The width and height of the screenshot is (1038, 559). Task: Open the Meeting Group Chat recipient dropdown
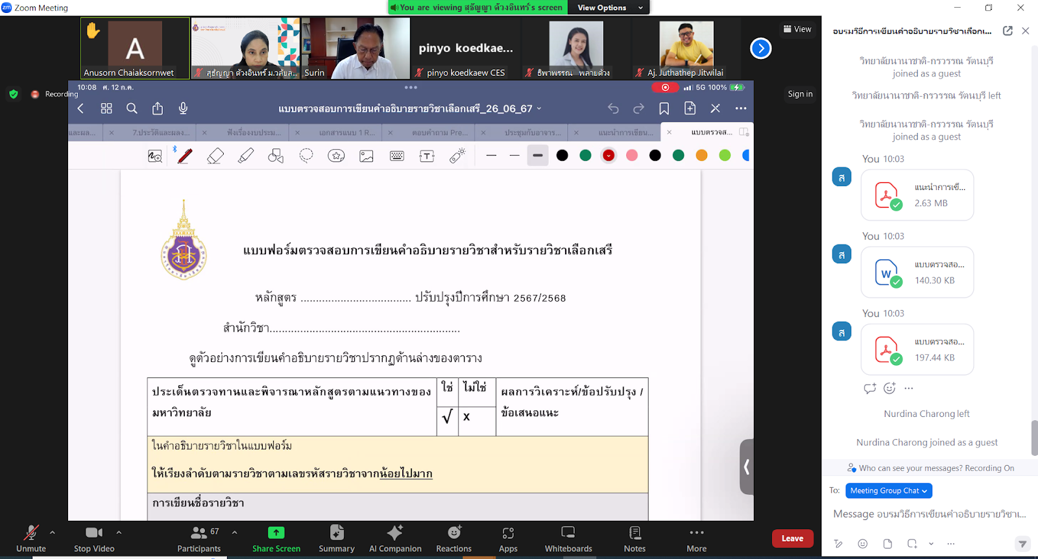[889, 491]
